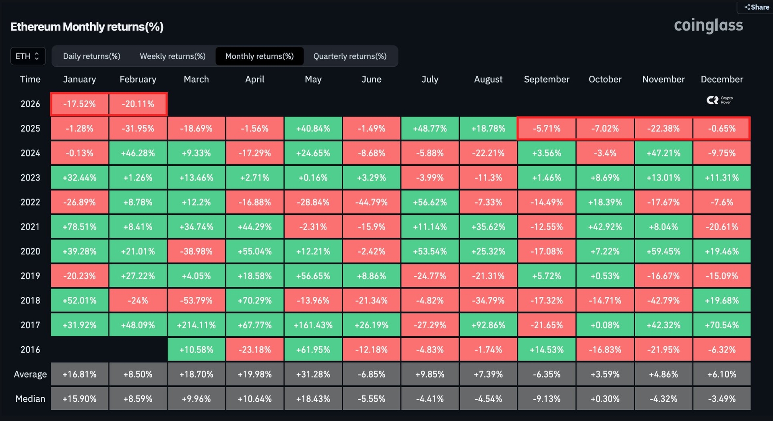
Task: Click the Ethereum Monthly returns(%) title
Action: click(x=87, y=27)
